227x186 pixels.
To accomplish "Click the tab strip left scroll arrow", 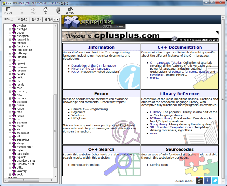I will [54, 20].
